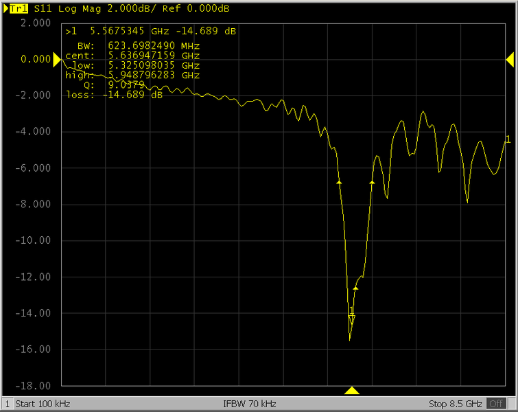This screenshot has height=412, width=518.
Task: Click the right reference level triangle at 0 dB
Action: (510, 60)
